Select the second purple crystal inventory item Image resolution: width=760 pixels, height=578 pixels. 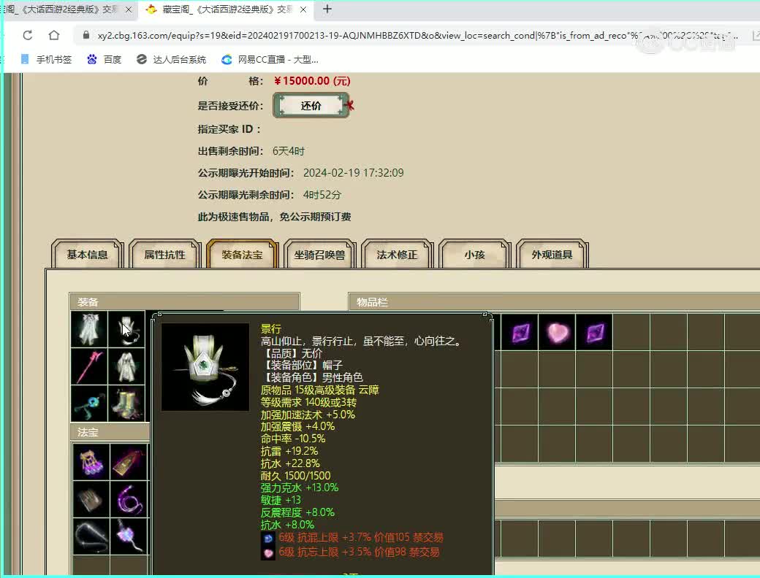click(594, 332)
